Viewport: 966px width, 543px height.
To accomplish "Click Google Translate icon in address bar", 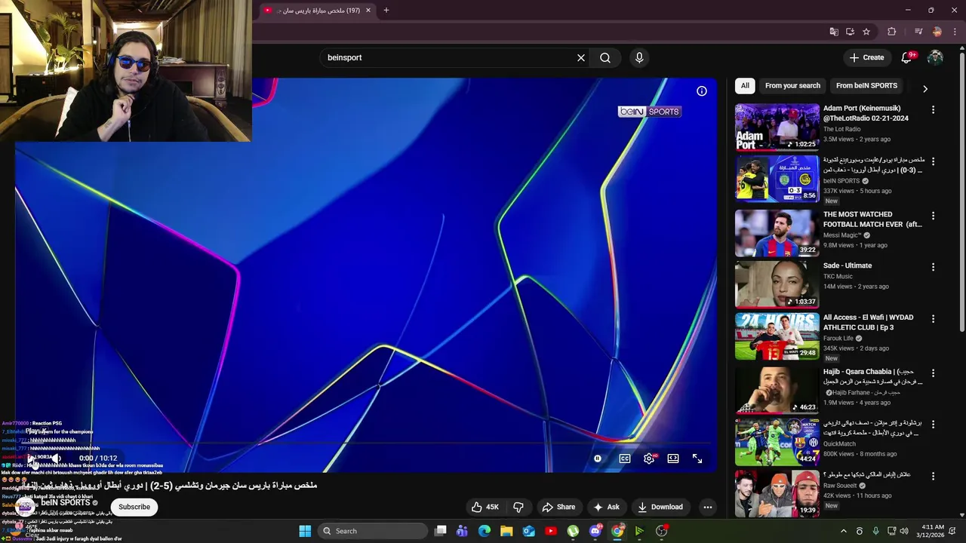I will click(834, 32).
